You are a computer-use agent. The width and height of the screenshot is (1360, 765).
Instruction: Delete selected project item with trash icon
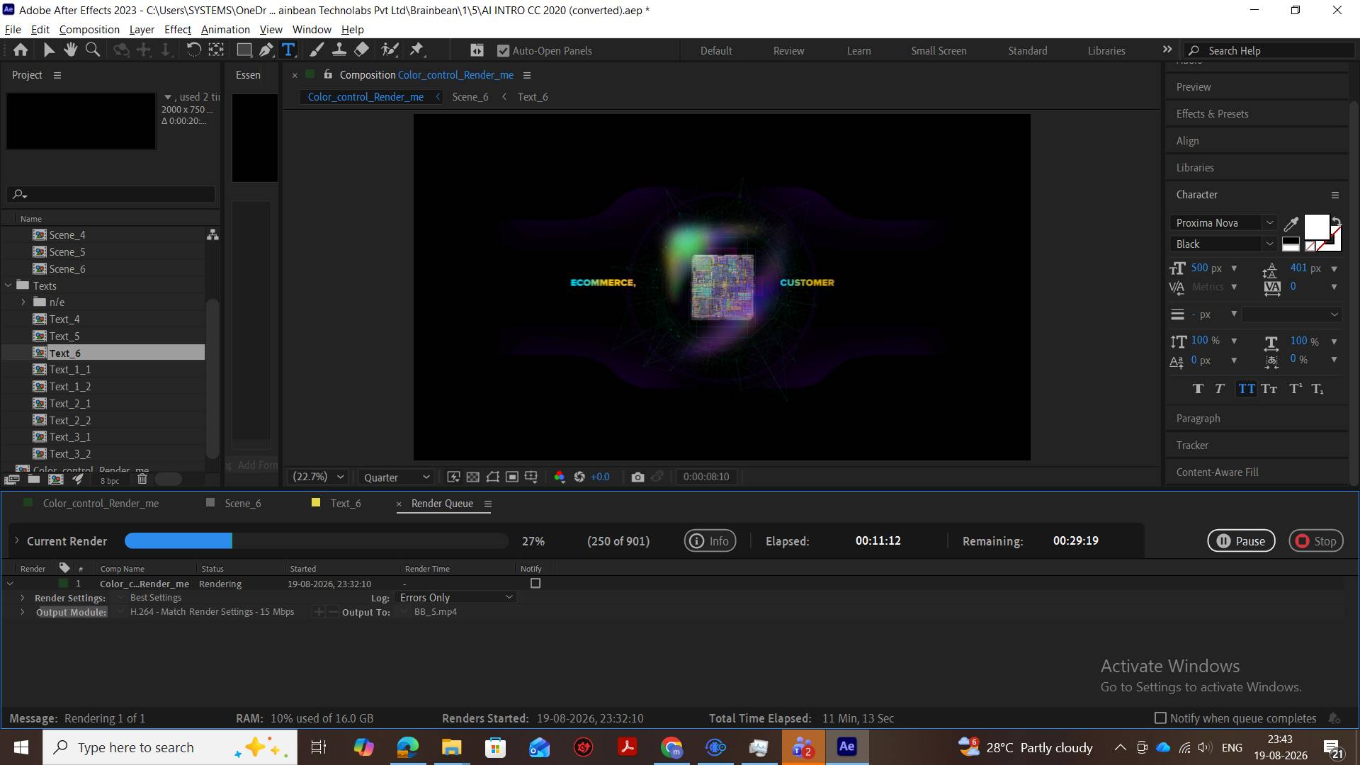[x=142, y=480]
